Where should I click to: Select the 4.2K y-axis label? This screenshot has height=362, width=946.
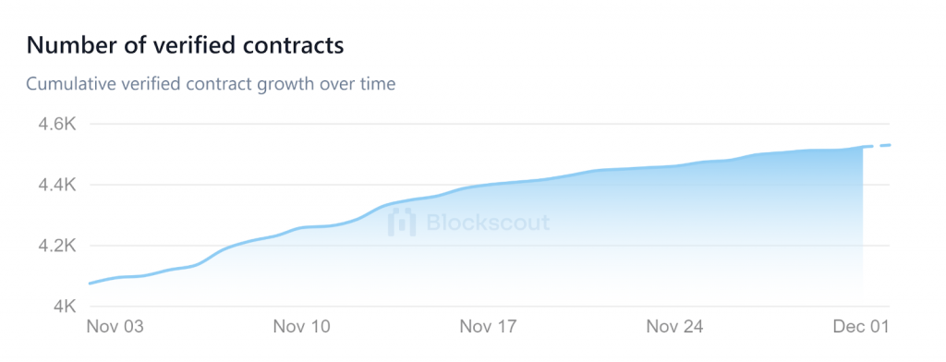click(56, 247)
